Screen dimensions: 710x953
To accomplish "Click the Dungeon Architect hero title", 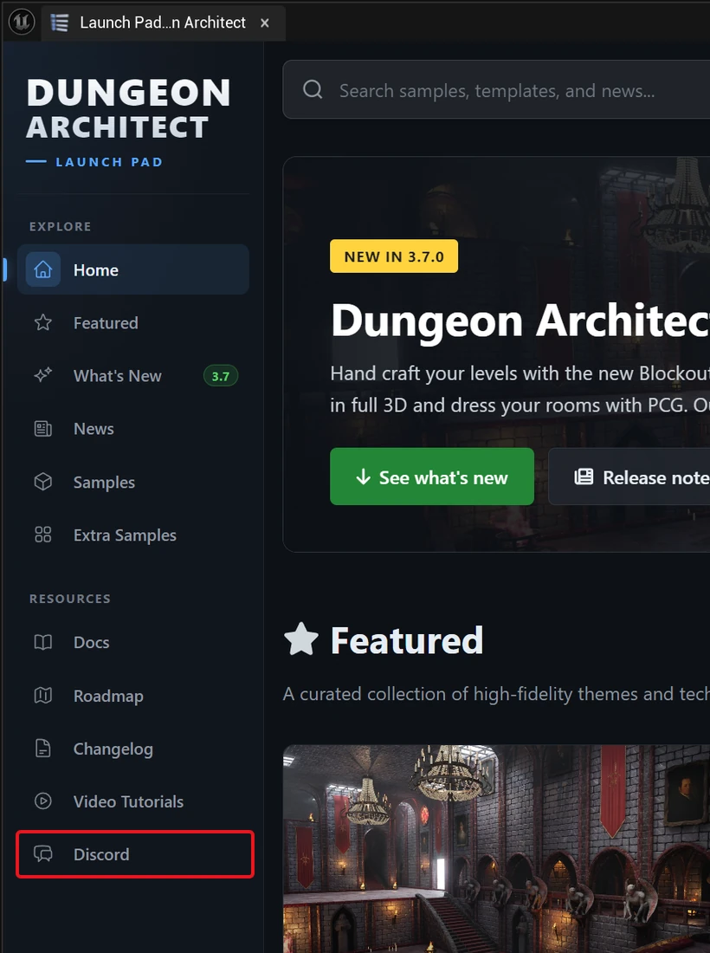I will point(520,321).
